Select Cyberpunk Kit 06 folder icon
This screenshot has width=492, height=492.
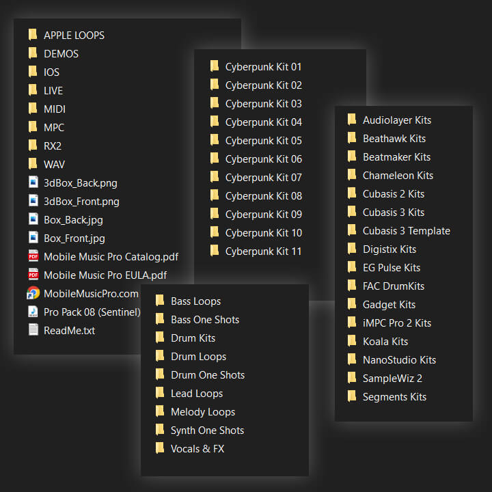coord(215,159)
